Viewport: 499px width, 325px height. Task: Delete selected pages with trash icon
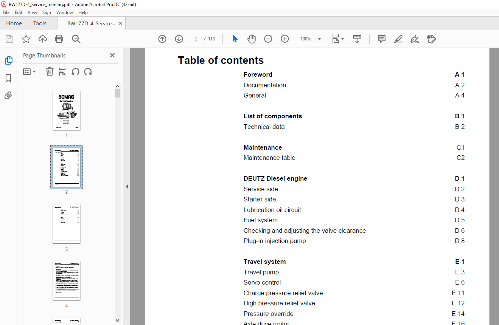50,71
